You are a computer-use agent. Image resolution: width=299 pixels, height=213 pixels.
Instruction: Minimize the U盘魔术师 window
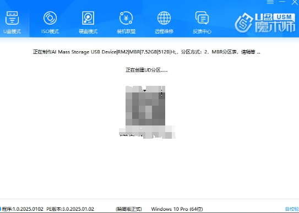(x=282, y=2)
